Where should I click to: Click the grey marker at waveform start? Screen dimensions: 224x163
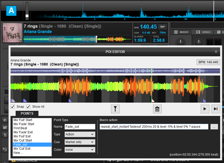[x=14, y=101]
